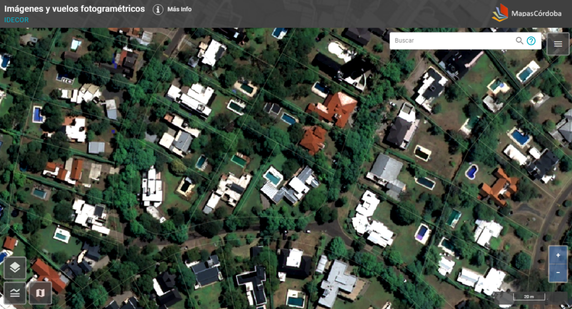
Task: Click the purple-blue oval pool on the right
Action: pos(471,172)
